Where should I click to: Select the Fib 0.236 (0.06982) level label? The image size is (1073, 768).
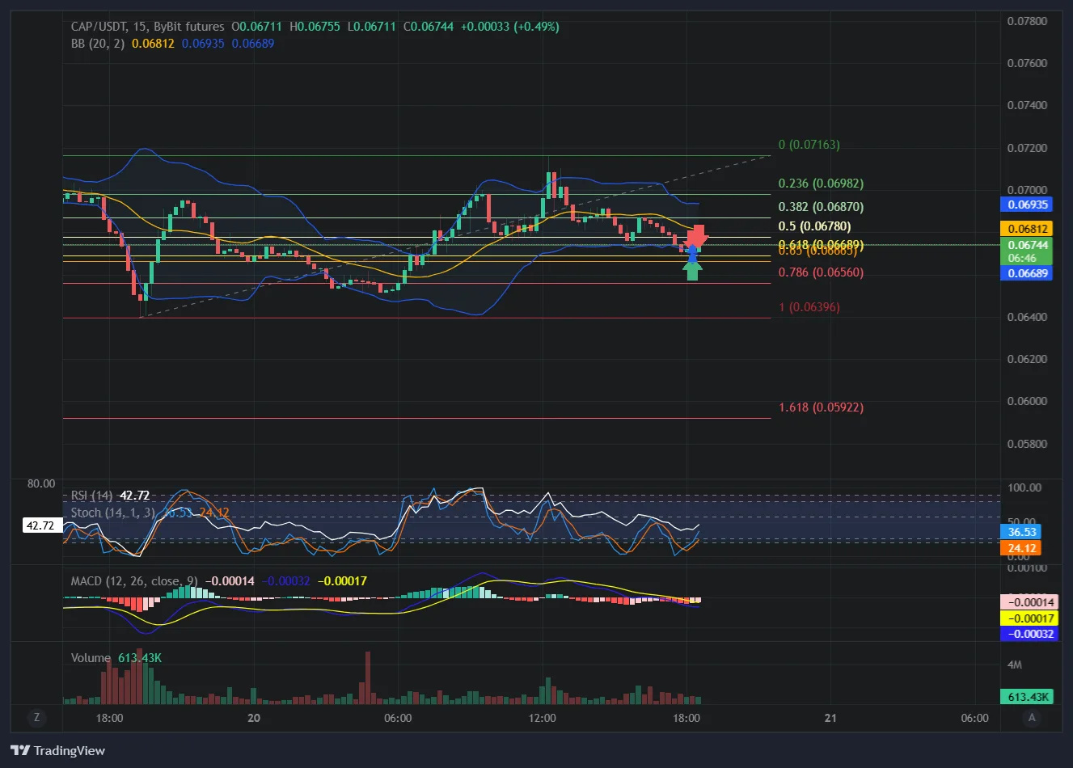821,184
